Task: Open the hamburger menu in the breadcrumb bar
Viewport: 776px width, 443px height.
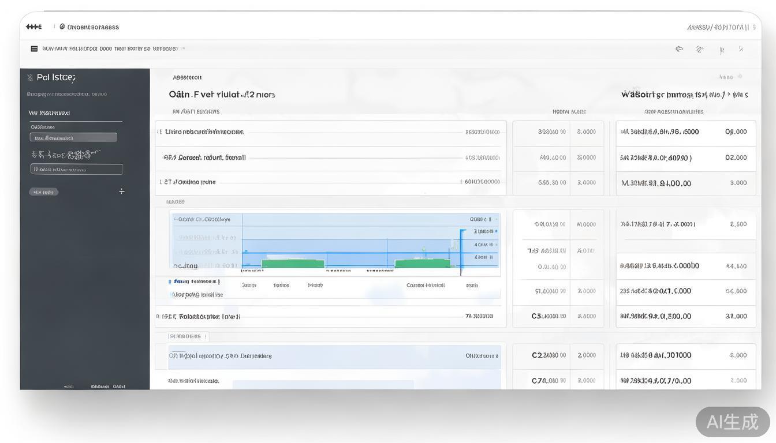Action: [x=34, y=49]
